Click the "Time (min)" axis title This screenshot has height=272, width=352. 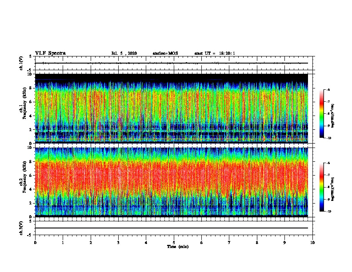coord(178,247)
